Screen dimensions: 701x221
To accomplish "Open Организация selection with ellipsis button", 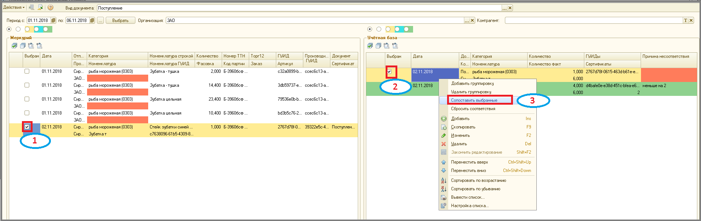I will tap(467, 20).
